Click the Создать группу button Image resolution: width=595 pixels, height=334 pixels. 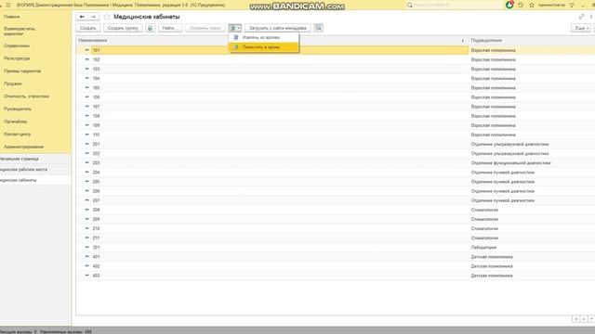click(123, 28)
